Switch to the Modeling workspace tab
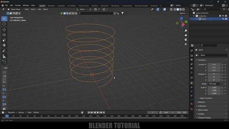The image size is (229, 129). pyautogui.click(x=51, y=6)
